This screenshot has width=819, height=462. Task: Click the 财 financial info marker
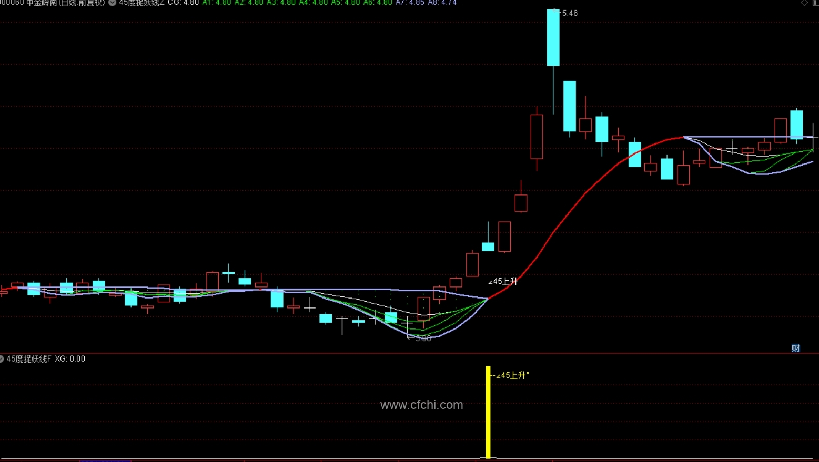click(x=796, y=348)
